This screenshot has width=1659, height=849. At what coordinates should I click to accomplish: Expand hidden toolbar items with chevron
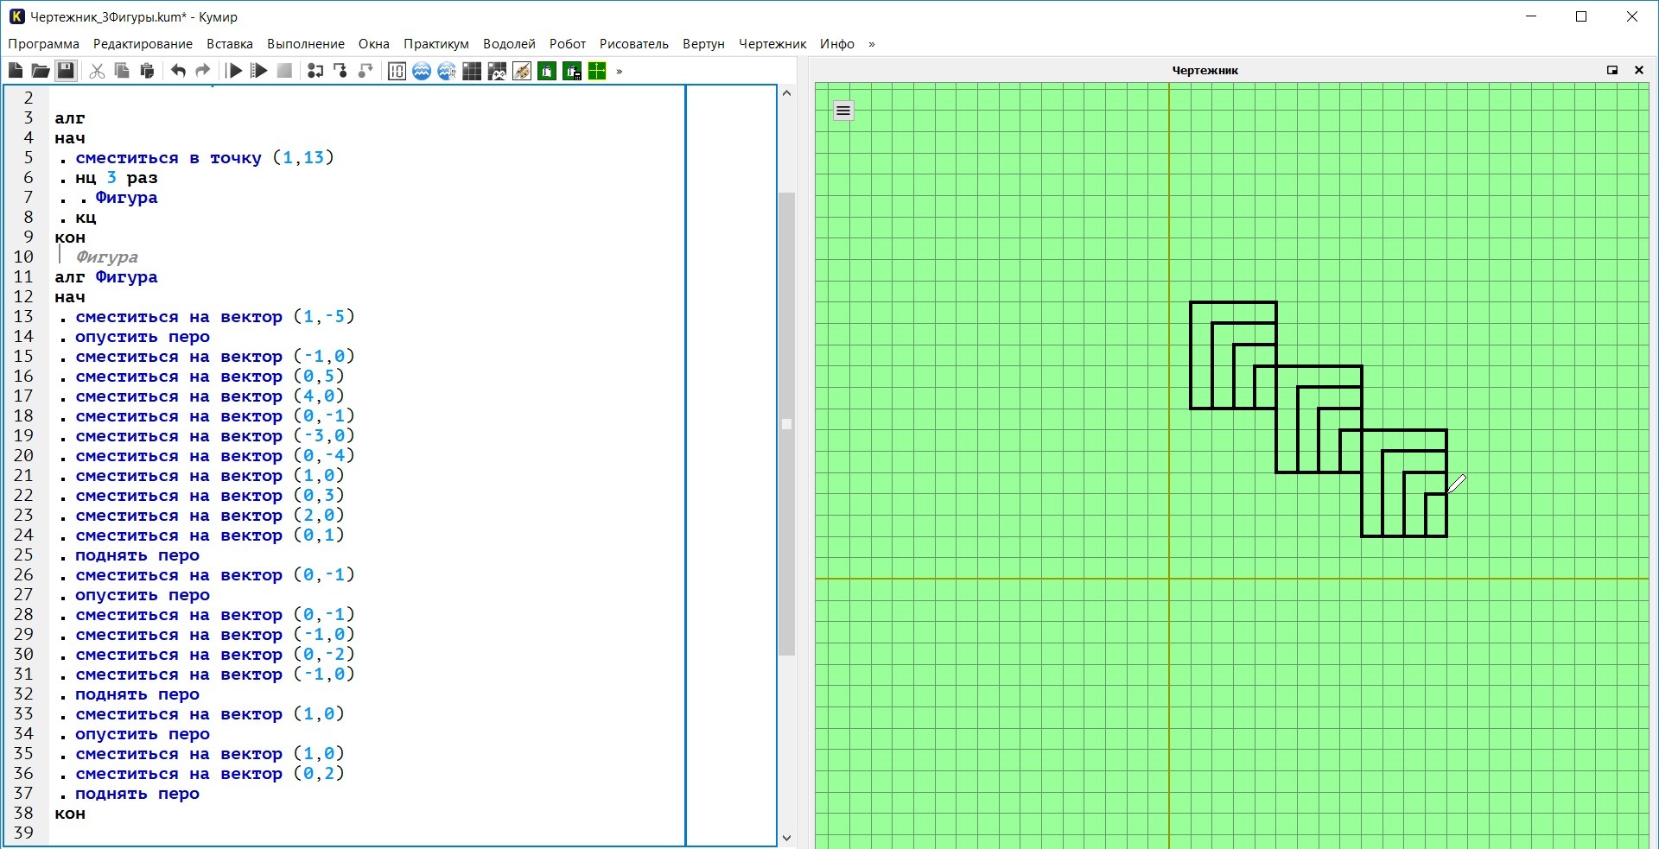(620, 72)
